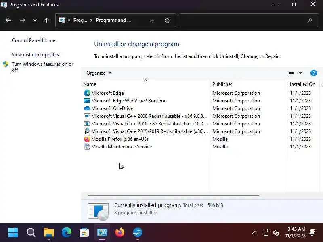The image size is (323, 242).
Task: Select Mozilla Maintenance Service entry name
Action: coord(122,147)
